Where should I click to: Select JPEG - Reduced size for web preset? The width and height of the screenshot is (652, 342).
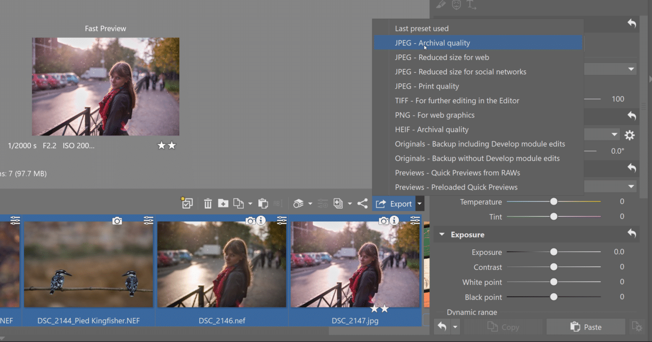pos(442,57)
